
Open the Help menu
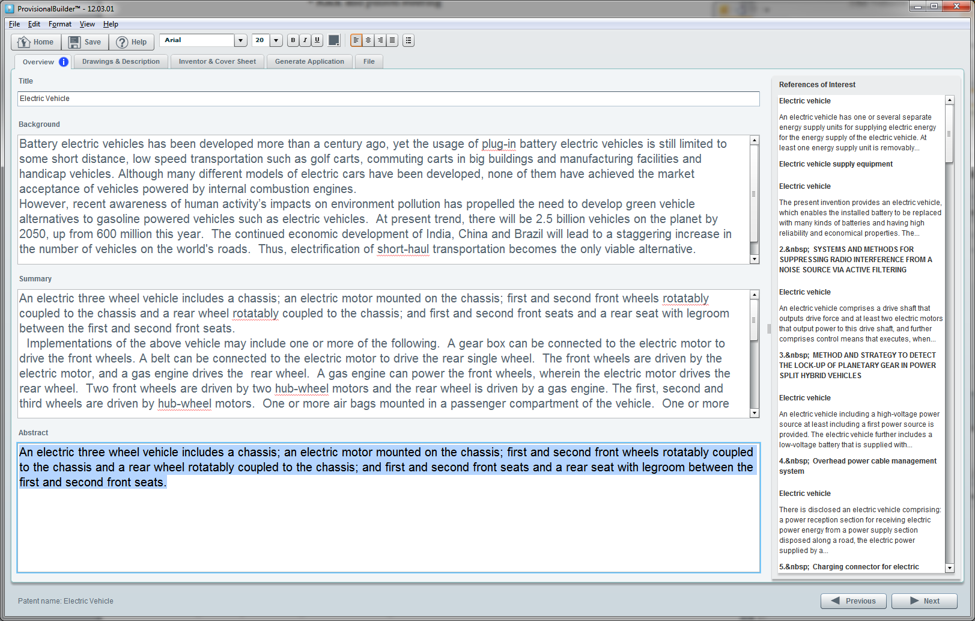point(111,24)
